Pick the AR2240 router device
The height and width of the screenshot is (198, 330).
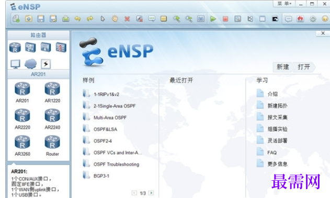click(x=52, y=119)
